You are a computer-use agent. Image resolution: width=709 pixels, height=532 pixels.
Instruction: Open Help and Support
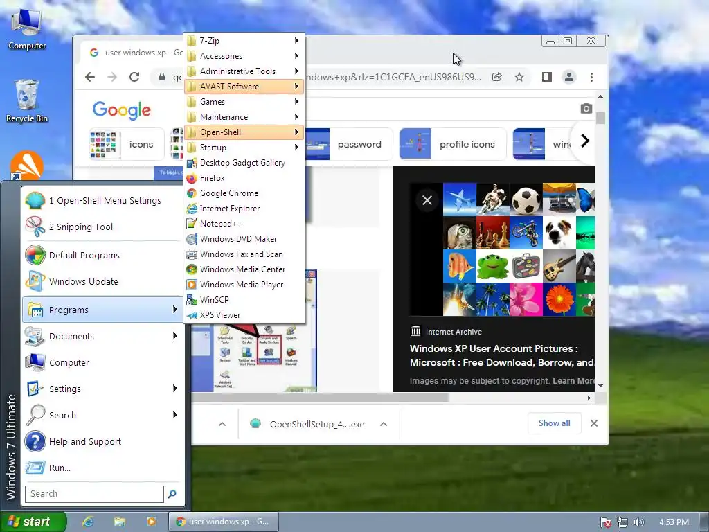(x=102, y=441)
